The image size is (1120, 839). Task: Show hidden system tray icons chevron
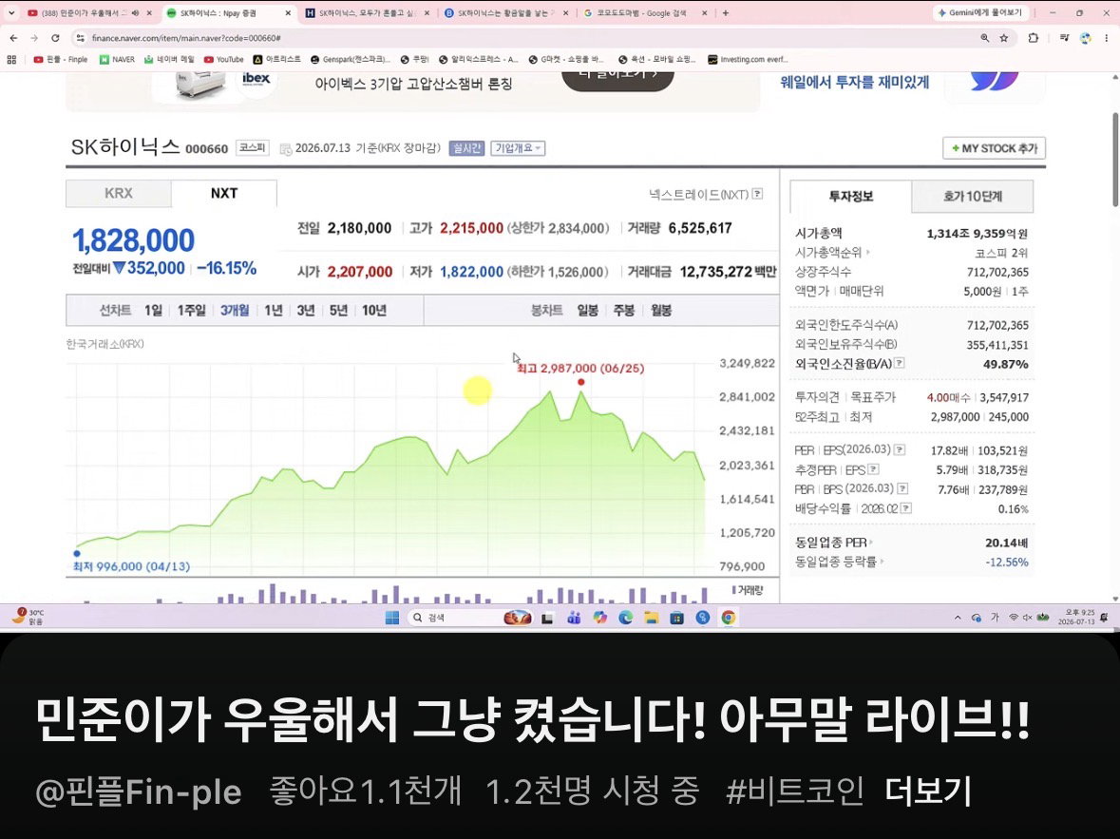(x=958, y=618)
